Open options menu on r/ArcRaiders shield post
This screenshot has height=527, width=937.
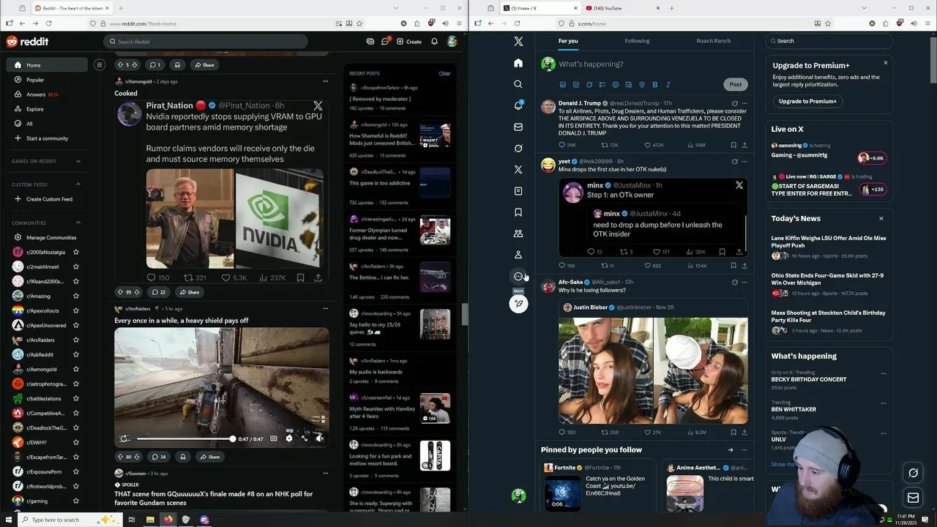(x=326, y=309)
